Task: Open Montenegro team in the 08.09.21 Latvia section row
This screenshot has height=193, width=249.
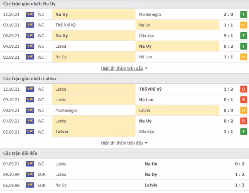Action: 66,110
